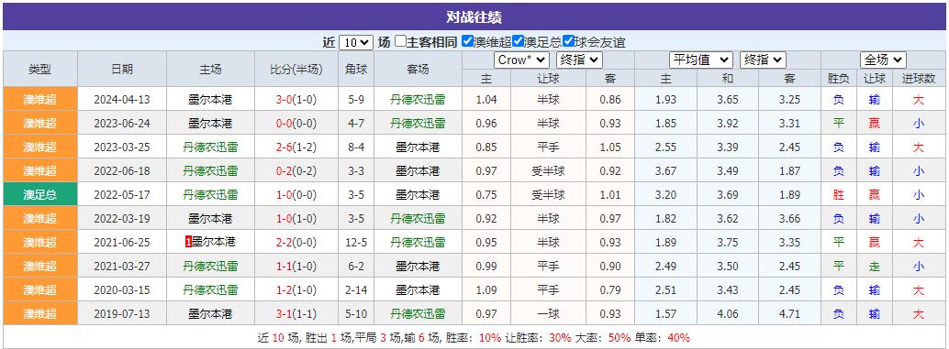Select corner count 2-14

coord(356,289)
